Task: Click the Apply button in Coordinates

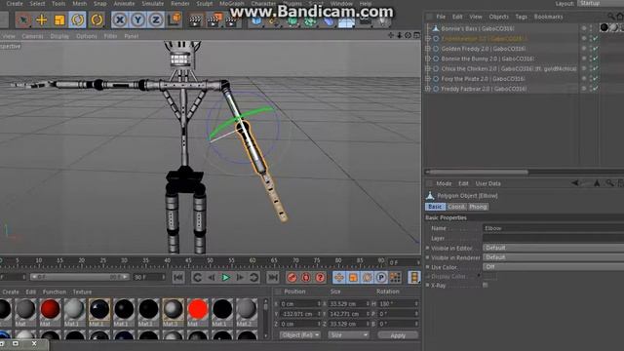Action: [x=398, y=335]
